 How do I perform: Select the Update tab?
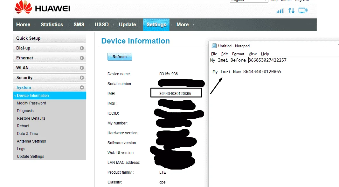pyautogui.click(x=127, y=25)
